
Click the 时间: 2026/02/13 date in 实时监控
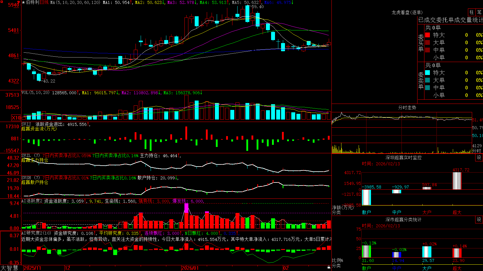click(x=381, y=164)
